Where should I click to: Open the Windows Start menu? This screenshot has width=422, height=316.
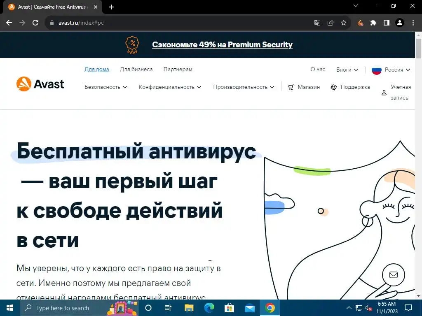pos(10,308)
